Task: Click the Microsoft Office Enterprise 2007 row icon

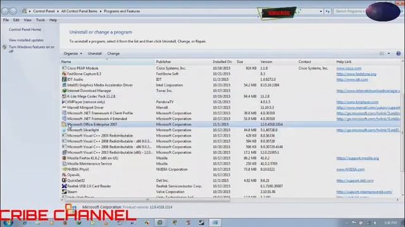Action: (x=64, y=124)
